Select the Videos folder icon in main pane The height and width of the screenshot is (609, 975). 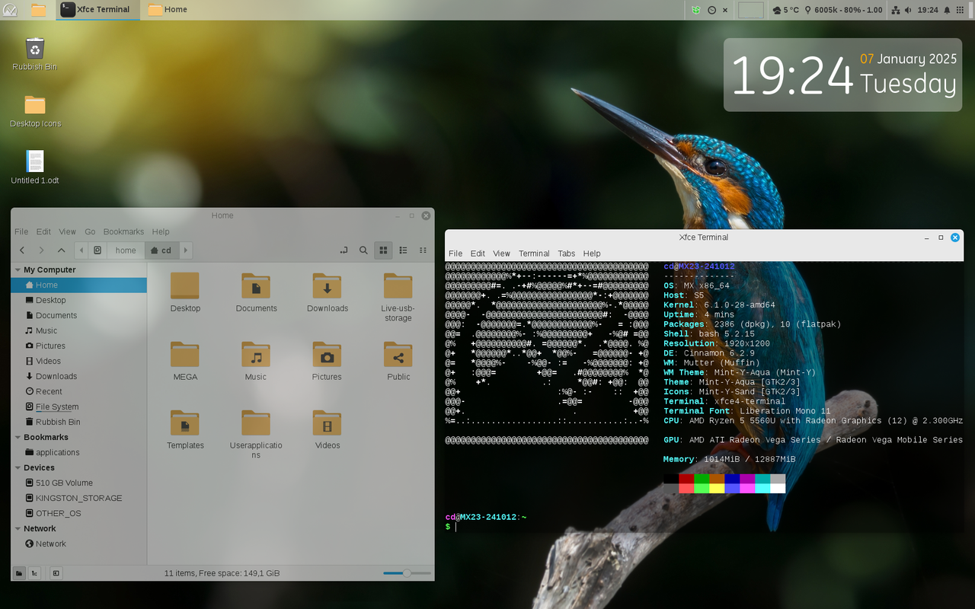(x=327, y=429)
